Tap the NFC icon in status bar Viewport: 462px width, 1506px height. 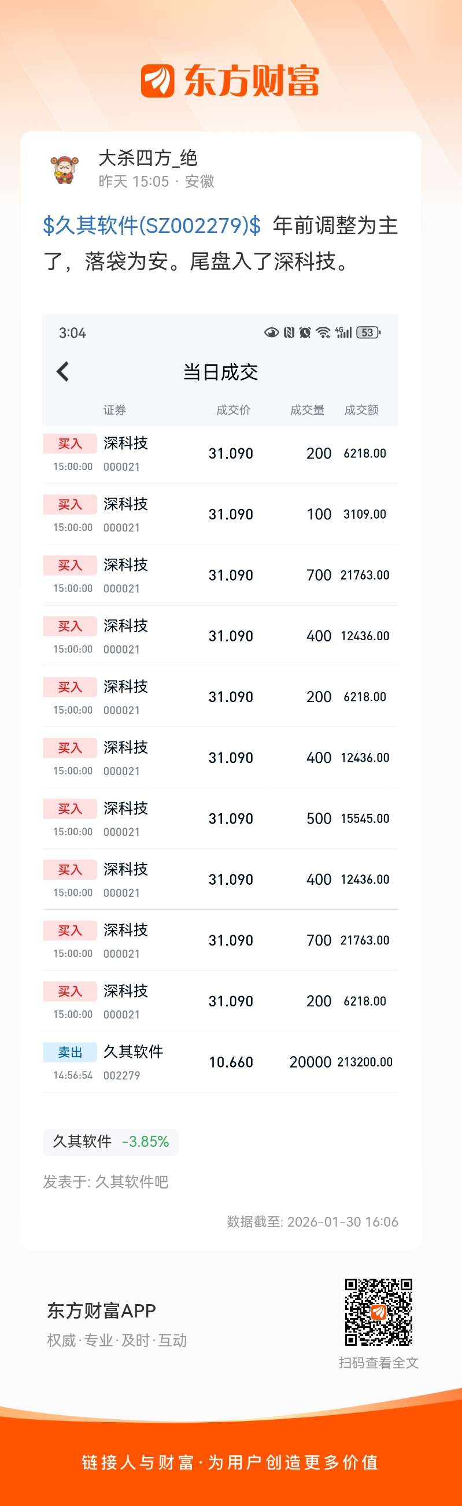(x=289, y=333)
